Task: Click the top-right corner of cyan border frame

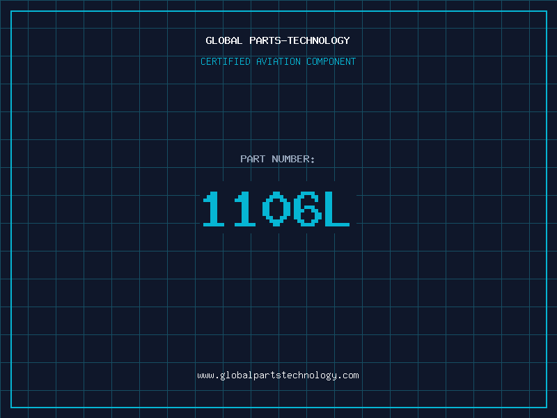Action: [546, 11]
